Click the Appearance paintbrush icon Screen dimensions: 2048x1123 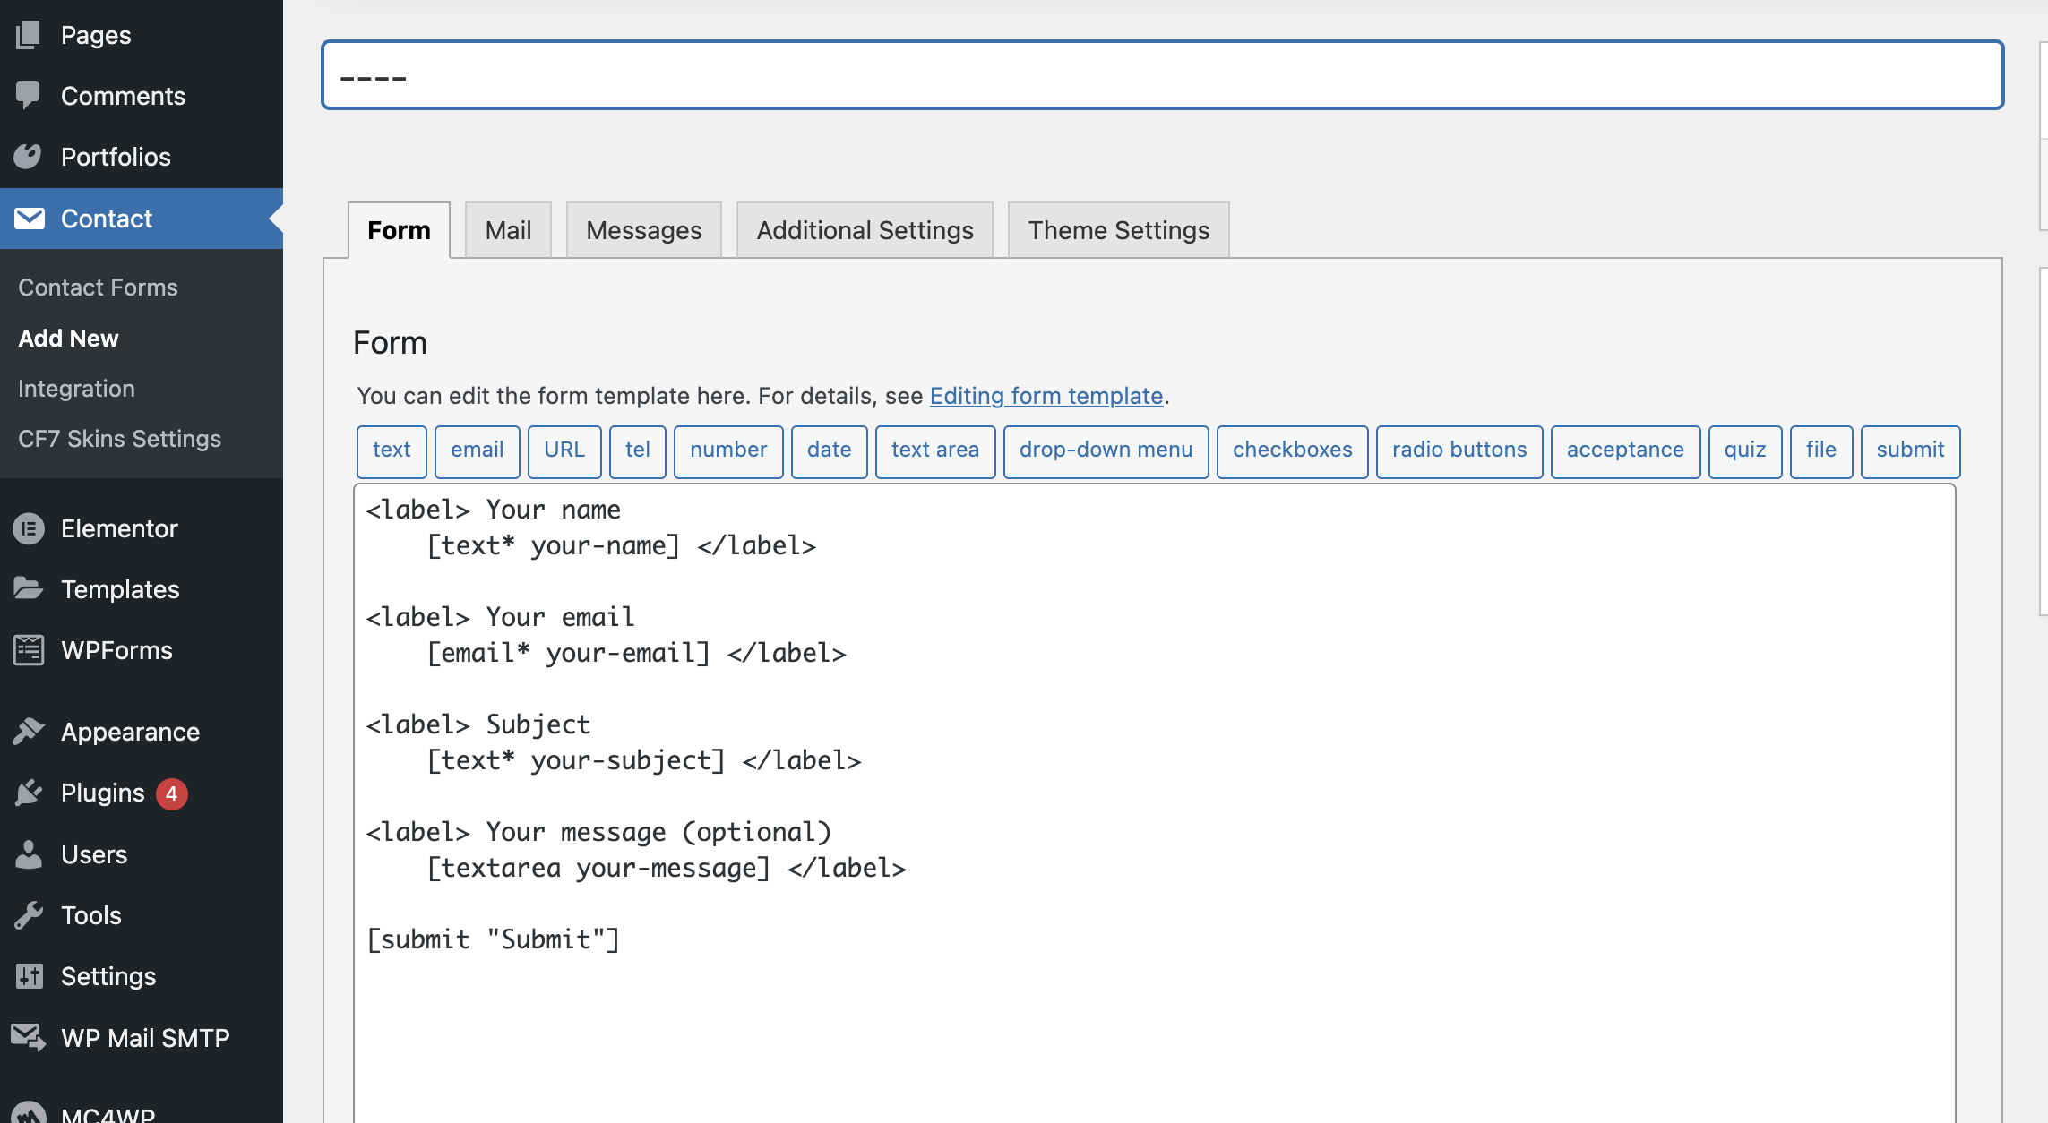coord(28,731)
